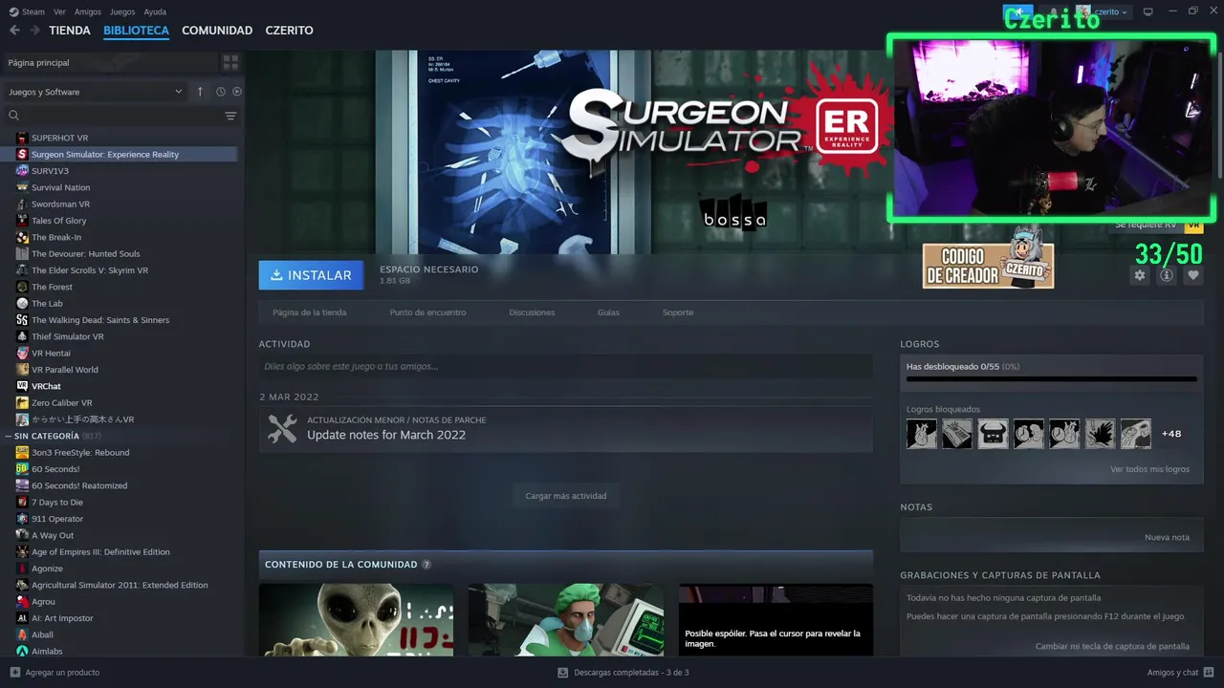This screenshot has height=688, width=1224.
Task: Open Amigos y chat
Action: tap(1179, 672)
